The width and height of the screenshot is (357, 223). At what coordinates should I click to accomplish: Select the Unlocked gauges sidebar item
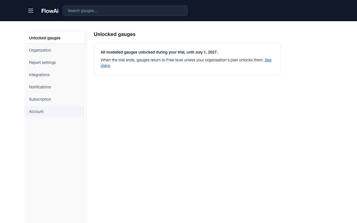tap(55, 38)
